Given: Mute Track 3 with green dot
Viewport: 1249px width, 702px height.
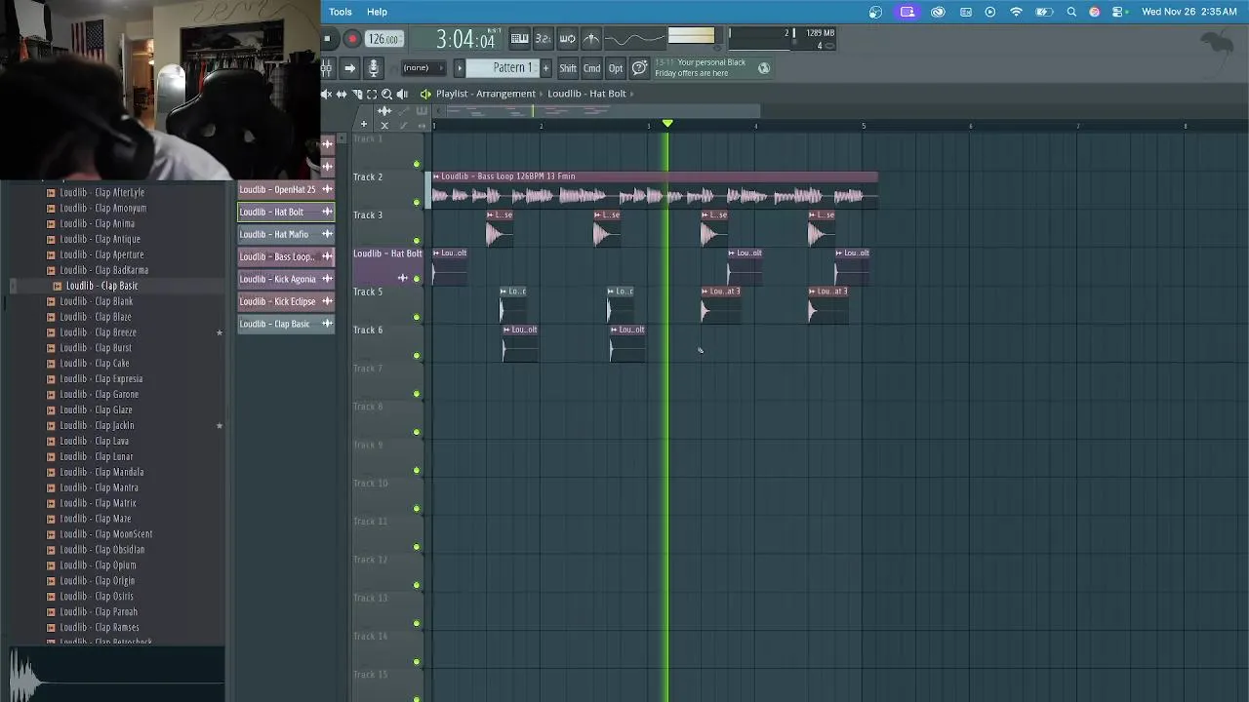Looking at the screenshot, I should coord(418,241).
